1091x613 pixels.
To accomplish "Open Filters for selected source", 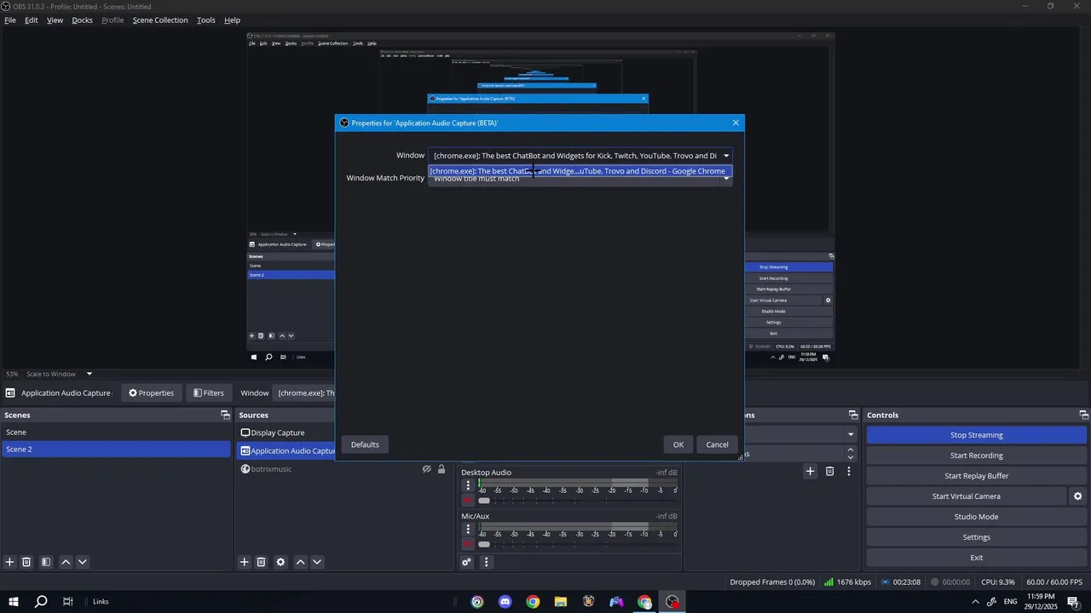I will click(x=209, y=393).
